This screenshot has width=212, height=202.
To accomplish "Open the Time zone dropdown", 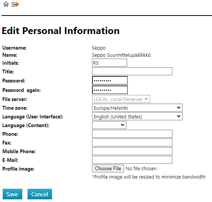I will point(137,108).
